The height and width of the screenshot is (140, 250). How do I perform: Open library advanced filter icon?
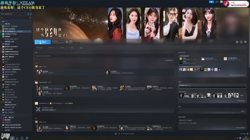(30, 18)
